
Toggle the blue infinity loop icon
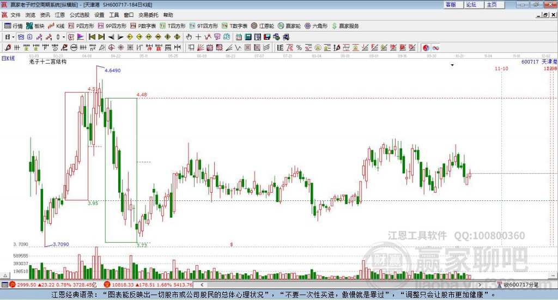click(x=435, y=47)
